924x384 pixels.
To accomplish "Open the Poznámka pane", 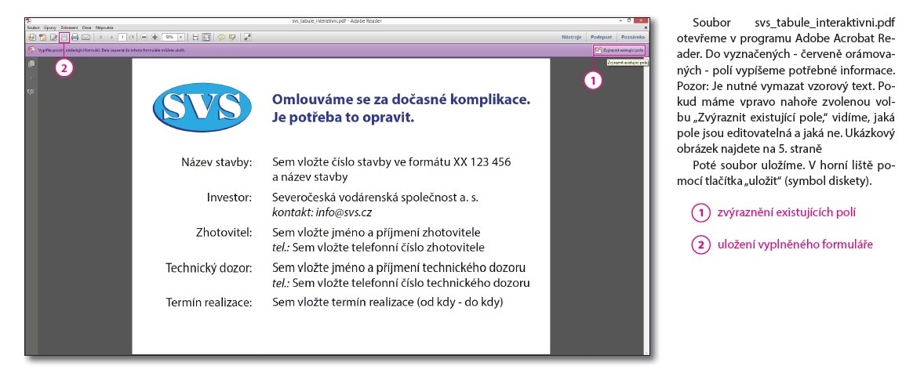I will tap(634, 37).
